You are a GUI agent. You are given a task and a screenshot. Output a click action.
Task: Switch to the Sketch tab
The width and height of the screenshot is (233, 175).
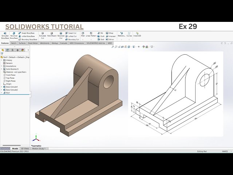click(14, 43)
